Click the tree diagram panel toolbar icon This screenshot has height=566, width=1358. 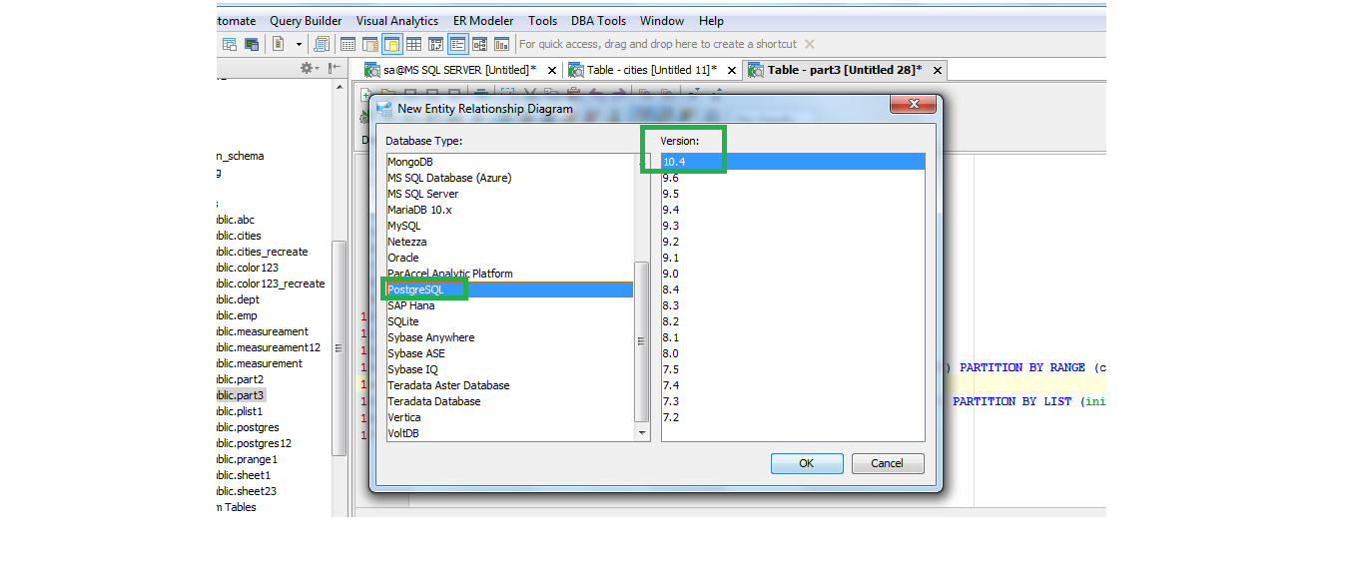point(479,44)
